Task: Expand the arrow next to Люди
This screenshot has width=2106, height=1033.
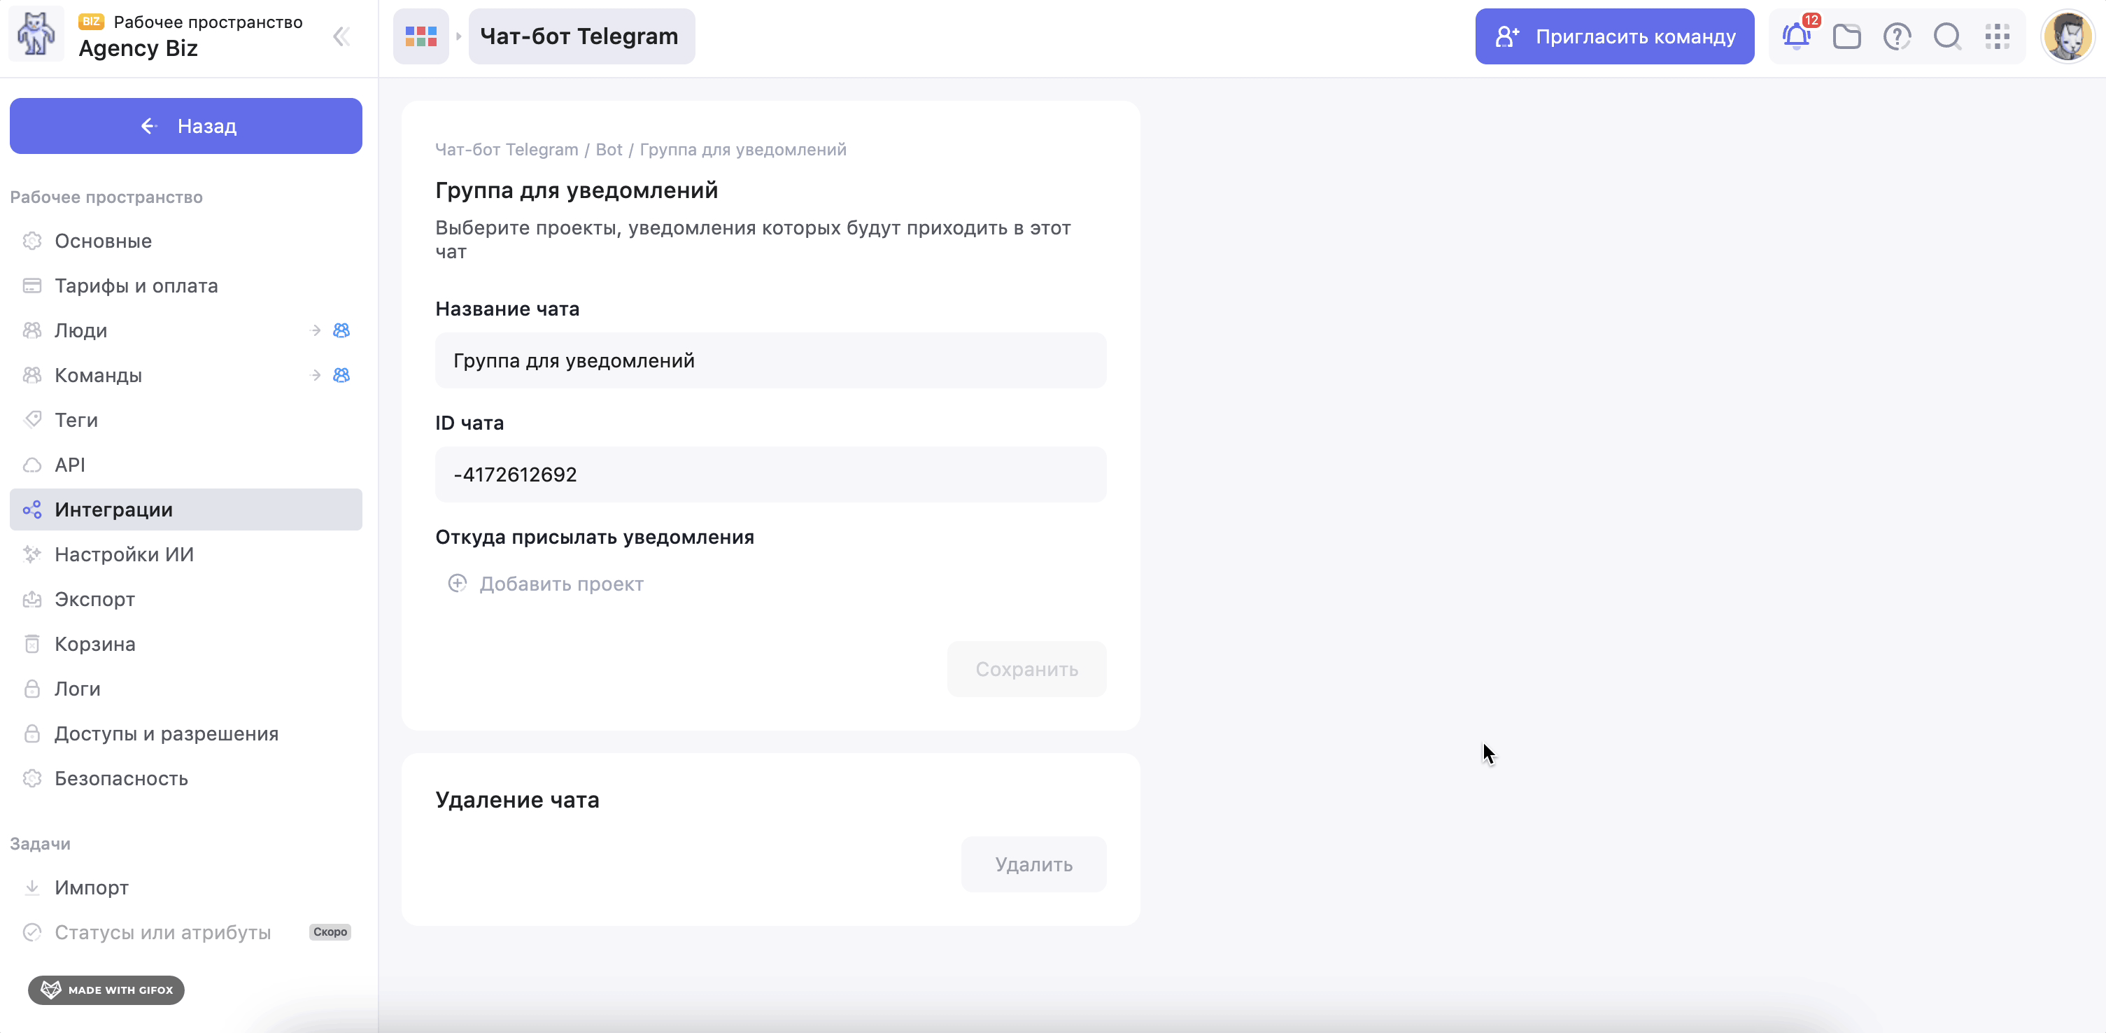Action: click(x=316, y=330)
